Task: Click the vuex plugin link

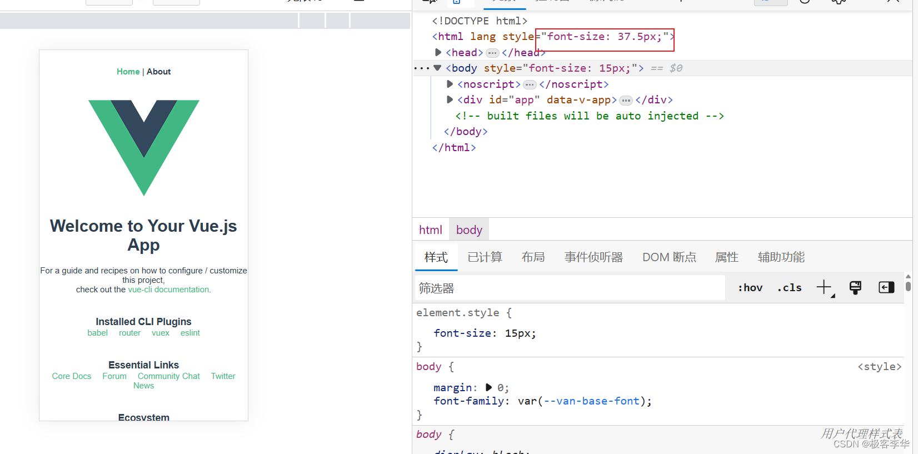Action: click(x=161, y=333)
